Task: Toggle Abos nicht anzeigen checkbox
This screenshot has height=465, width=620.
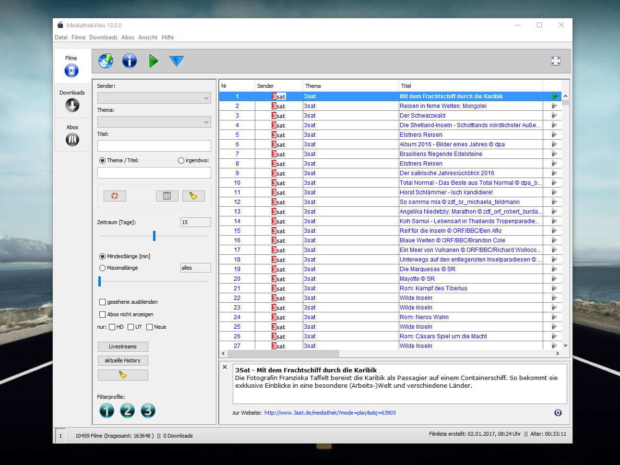Action: (x=102, y=314)
